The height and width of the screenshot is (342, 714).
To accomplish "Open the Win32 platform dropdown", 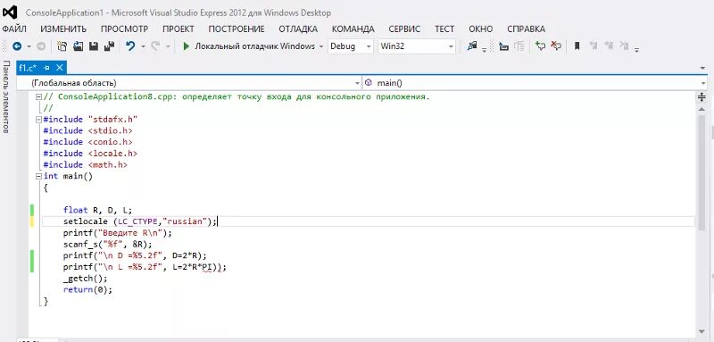I will pos(416,46).
